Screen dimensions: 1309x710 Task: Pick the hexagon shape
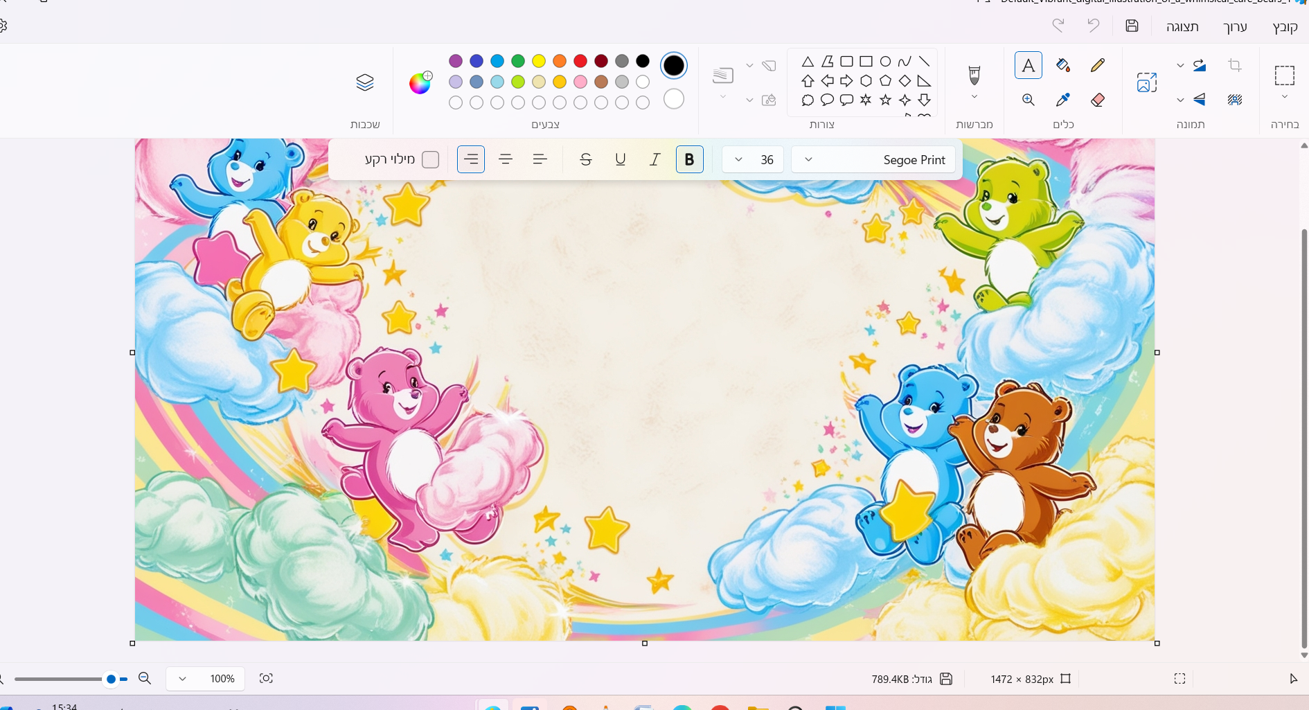click(x=866, y=81)
